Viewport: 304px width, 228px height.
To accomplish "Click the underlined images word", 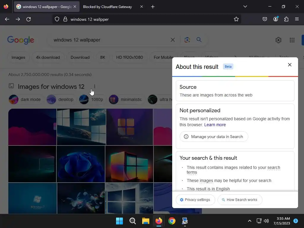I will click(x=206, y=180).
